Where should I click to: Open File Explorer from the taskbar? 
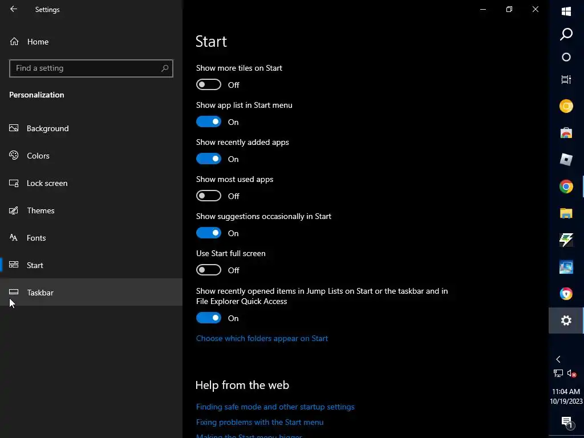tap(566, 213)
